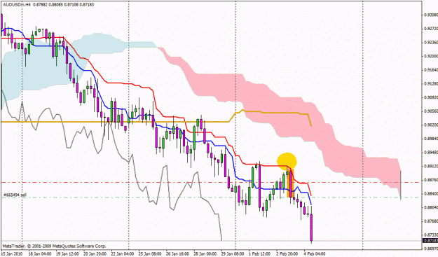Click the 4 Feb 04:00 time label

tap(314, 253)
